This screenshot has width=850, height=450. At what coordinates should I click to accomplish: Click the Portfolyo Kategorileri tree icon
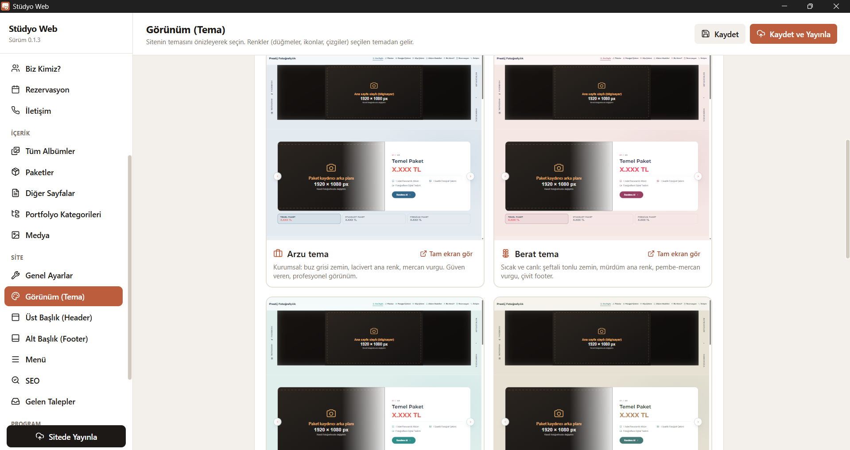click(16, 214)
